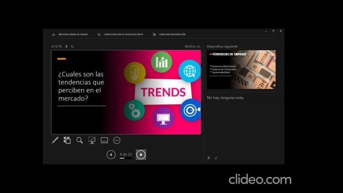Select the pen and laser pointer tool
The height and width of the screenshot is (193, 343).
click(x=55, y=140)
